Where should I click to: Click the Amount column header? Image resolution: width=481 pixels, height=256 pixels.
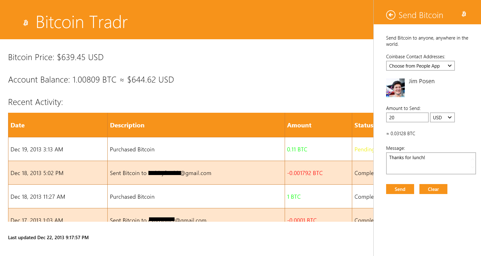tap(299, 125)
